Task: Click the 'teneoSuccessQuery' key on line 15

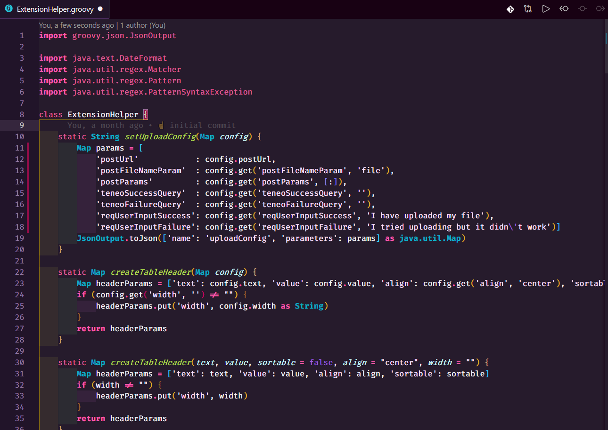Action: click(x=140, y=193)
